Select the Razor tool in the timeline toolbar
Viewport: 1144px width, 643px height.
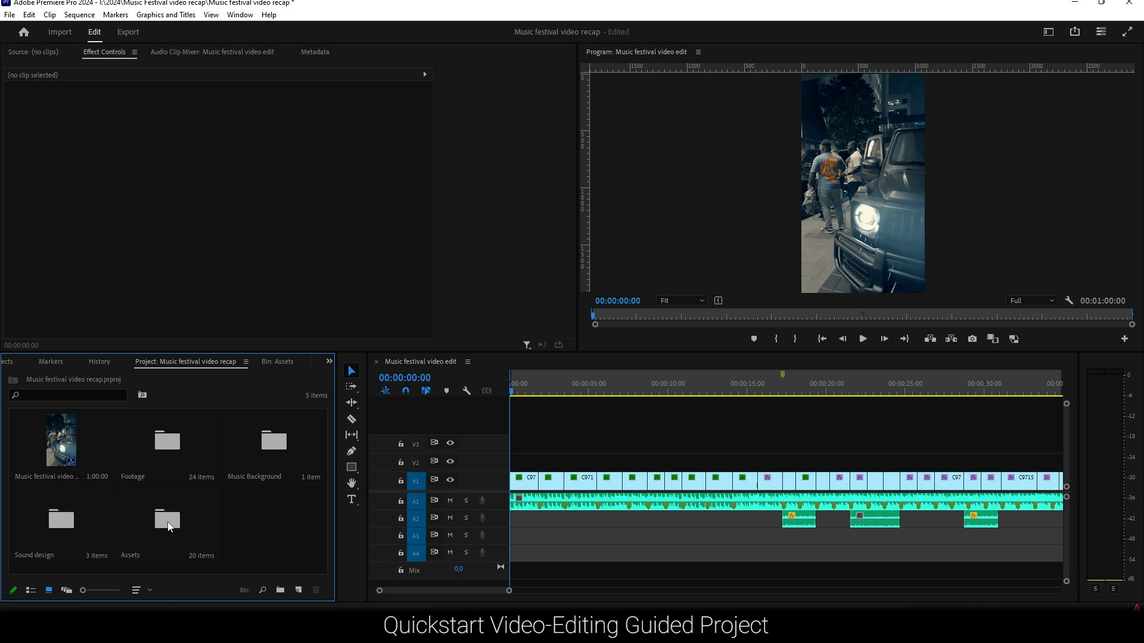point(352,419)
